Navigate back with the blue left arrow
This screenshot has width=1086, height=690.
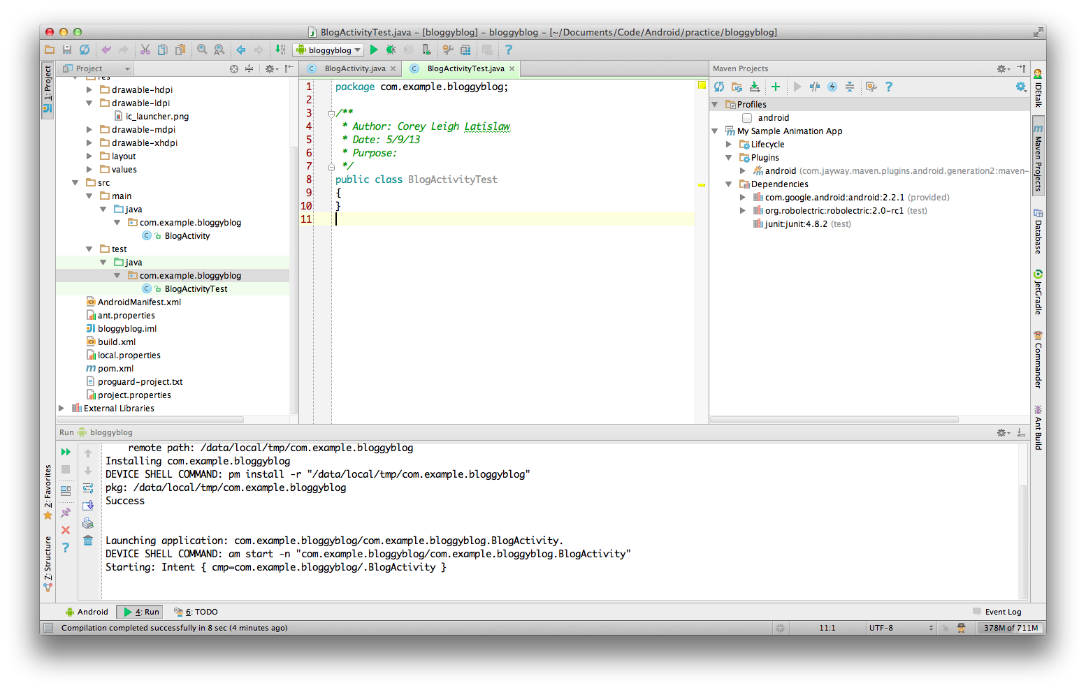[241, 50]
